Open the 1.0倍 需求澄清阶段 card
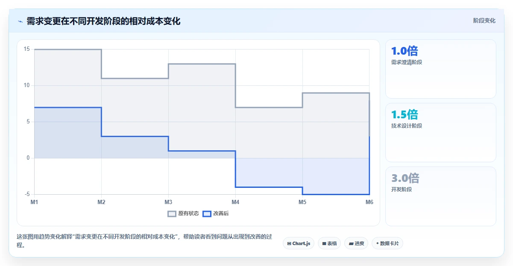513x266 pixels. 441,69
